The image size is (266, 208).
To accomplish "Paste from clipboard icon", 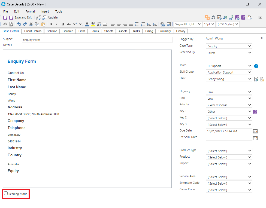I will click(43, 24).
